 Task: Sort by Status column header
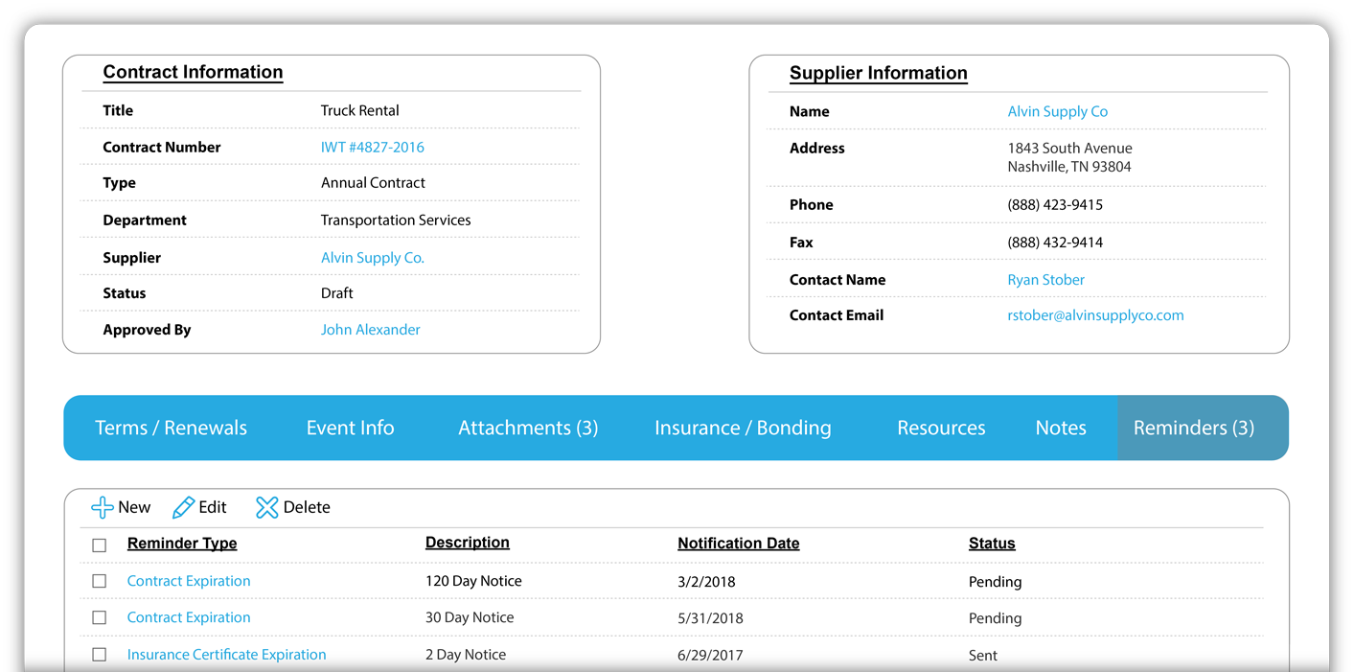point(992,544)
